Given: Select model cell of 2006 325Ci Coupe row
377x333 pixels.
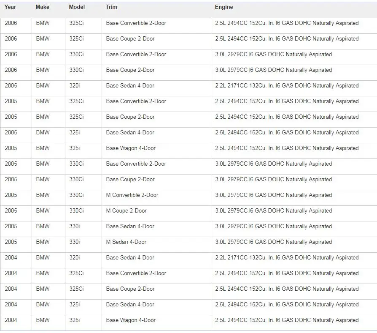Looking at the screenshot, I should 83,41.
